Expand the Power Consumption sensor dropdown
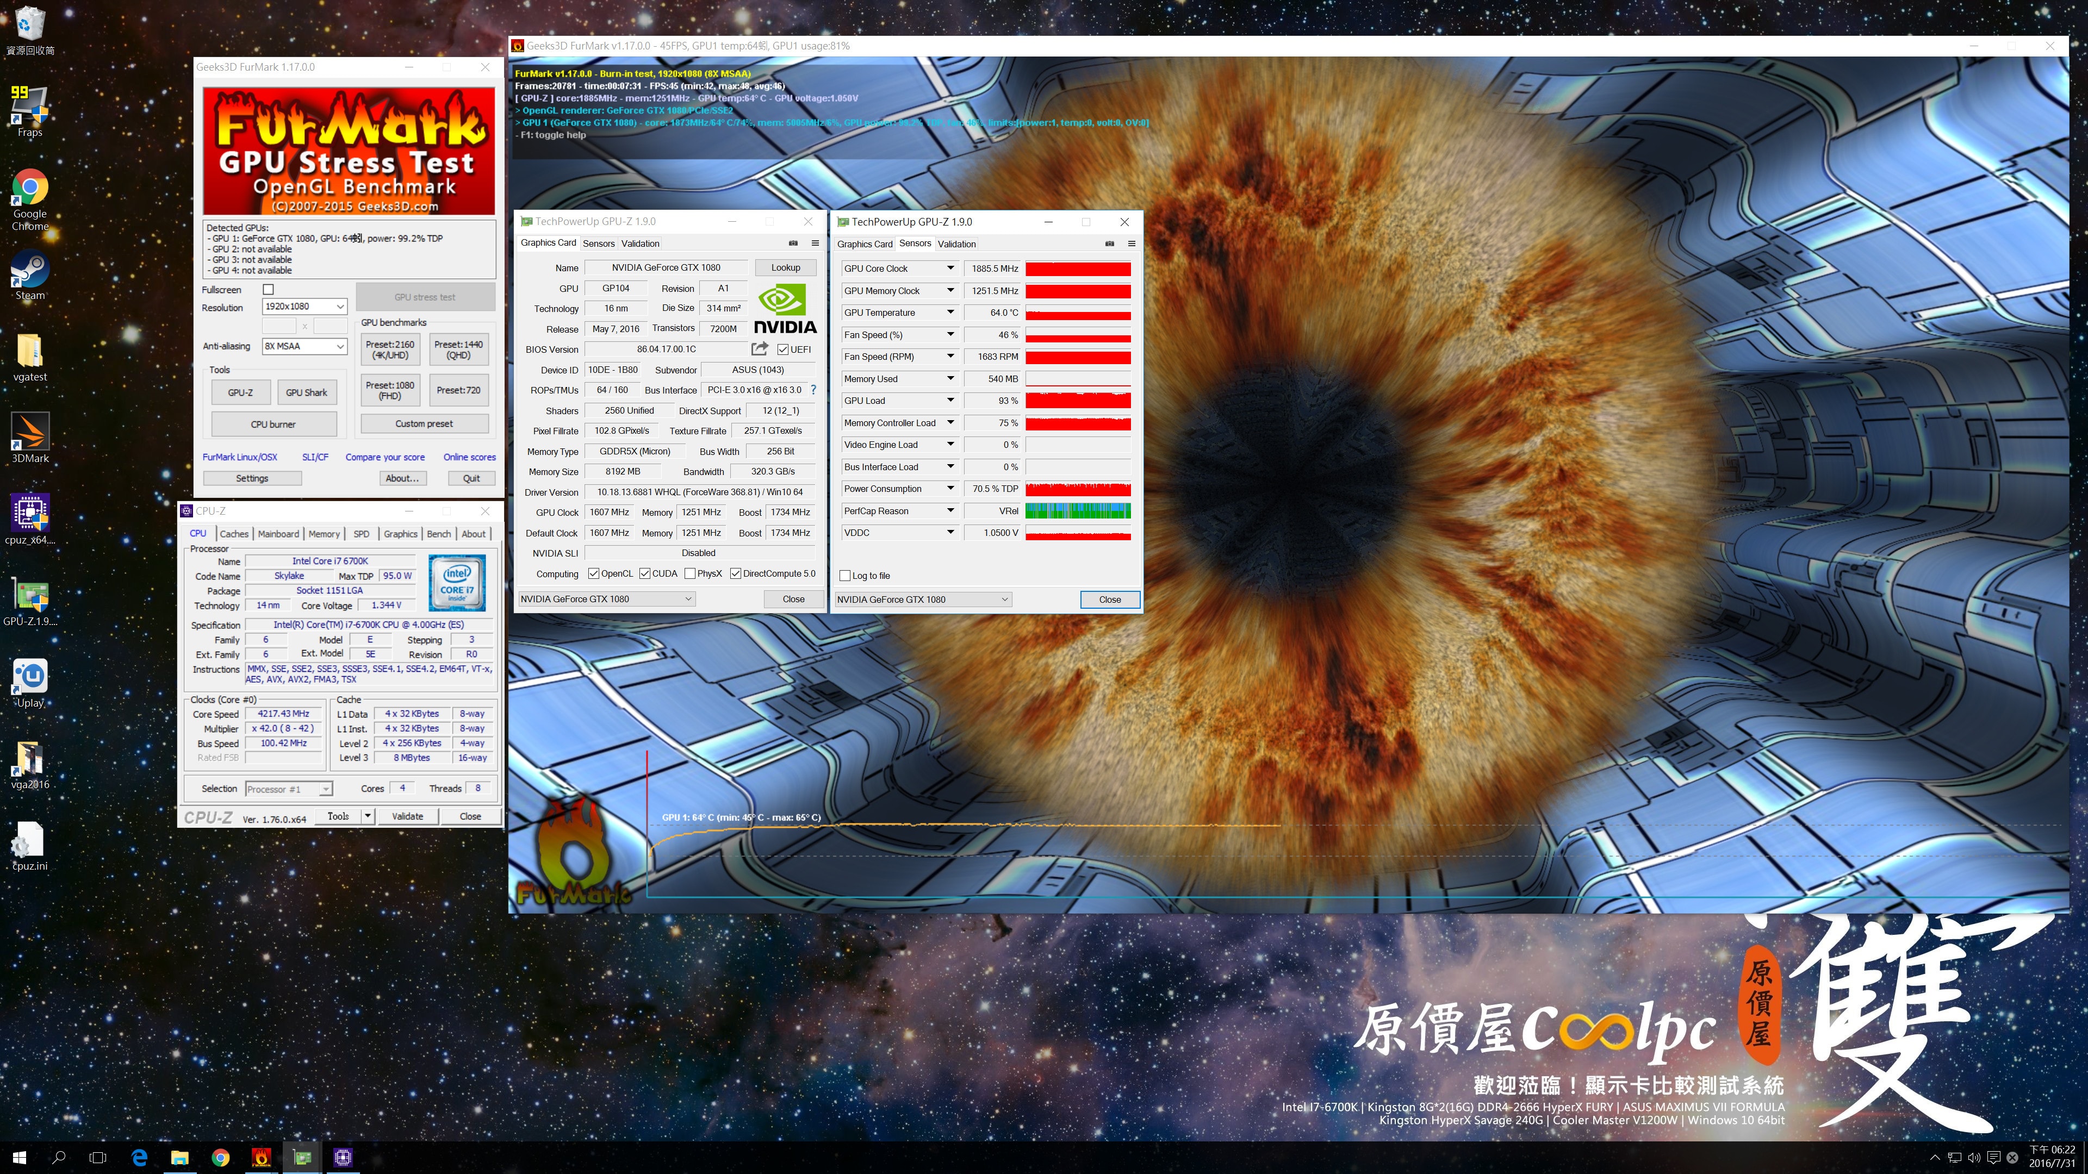The height and width of the screenshot is (1174, 2088). coord(950,489)
